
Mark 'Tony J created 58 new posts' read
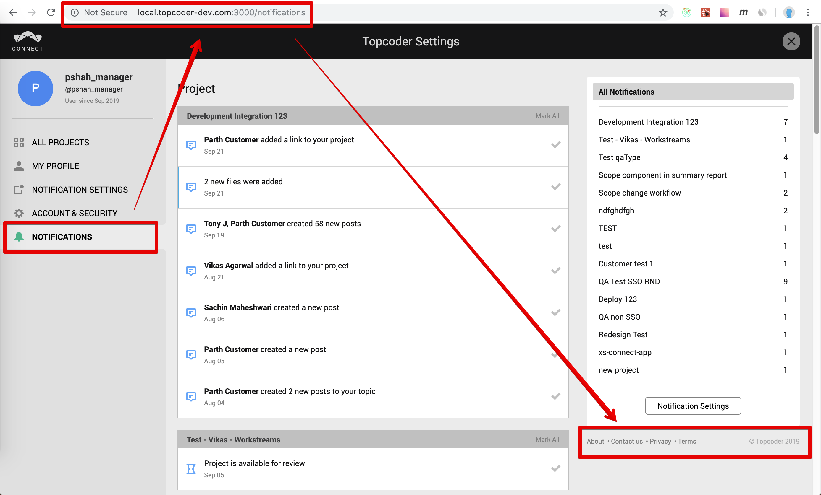pyautogui.click(x=555, y=229)
